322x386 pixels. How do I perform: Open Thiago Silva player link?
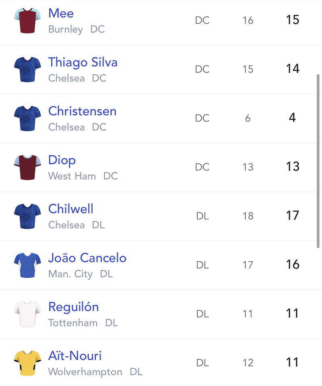point(83,62)
